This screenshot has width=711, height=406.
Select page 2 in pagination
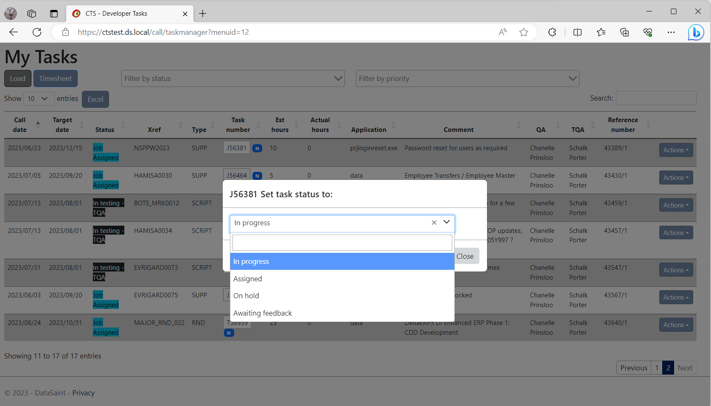pos(668,368)
